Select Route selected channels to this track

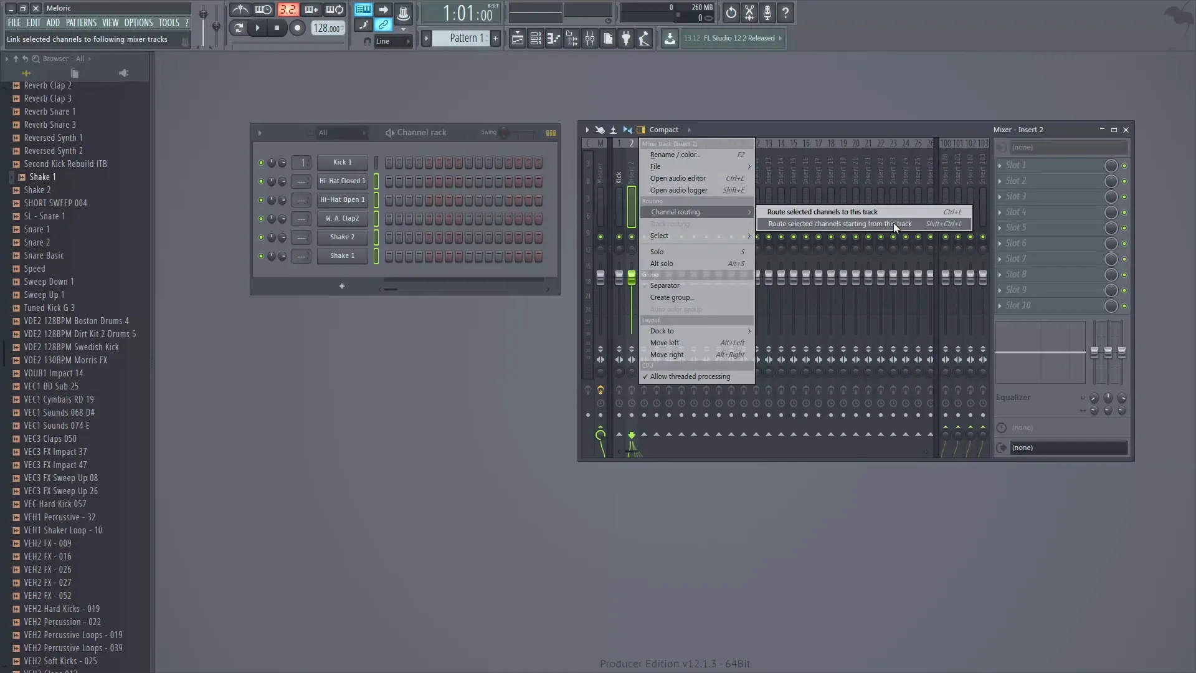click(x=864, y=212)
